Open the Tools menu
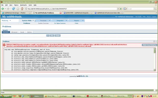The image size is (158, 98). point(30,5)
